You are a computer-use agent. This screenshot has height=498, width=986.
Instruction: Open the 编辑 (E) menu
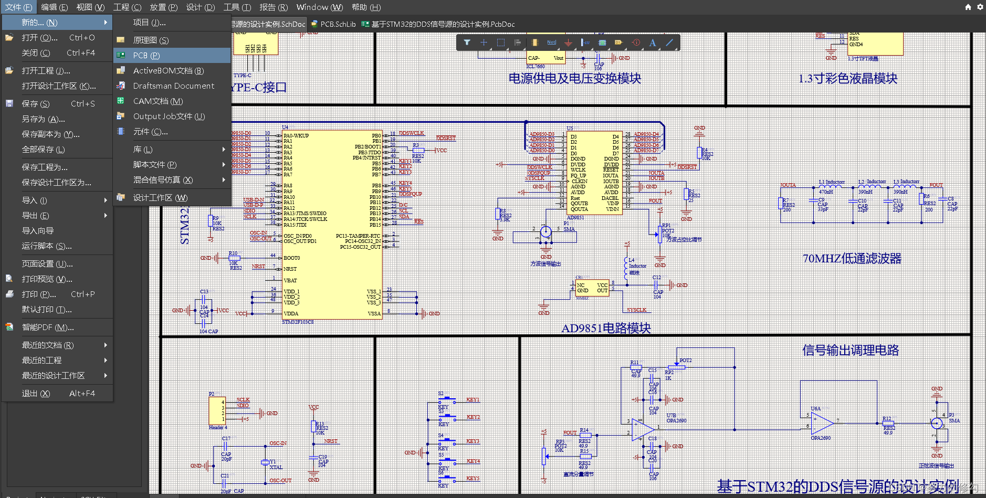[x=55, y=7]
